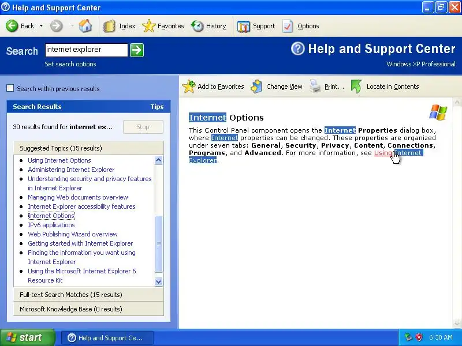Click the Change View icon
This screenshot has width=462, height=346.
click(256, 86)
